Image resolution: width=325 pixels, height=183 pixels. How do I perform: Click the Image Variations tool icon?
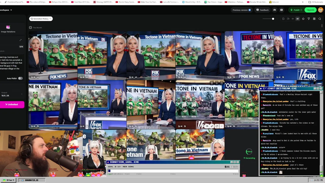tap(8, 27)
